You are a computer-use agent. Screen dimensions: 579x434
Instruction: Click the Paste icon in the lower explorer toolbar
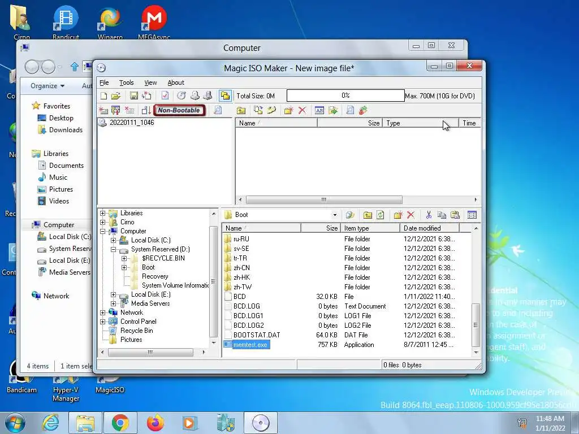[455, 215]
